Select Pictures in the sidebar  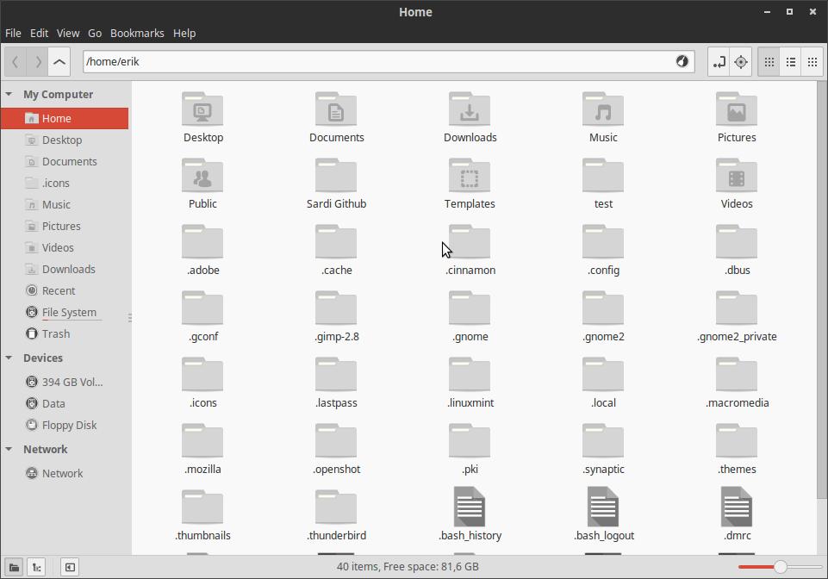tap(65, 226)
